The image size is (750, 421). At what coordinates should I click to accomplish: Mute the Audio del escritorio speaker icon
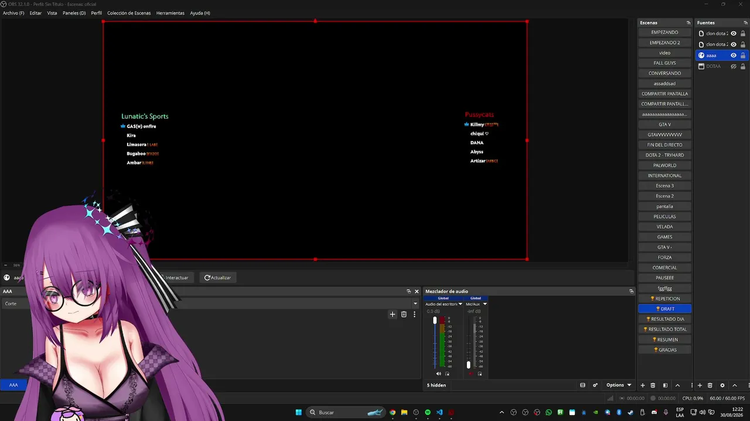(438, 374)
